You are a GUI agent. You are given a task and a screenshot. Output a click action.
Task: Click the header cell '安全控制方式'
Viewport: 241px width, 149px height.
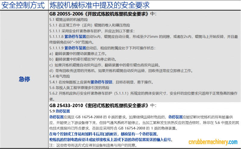[x=23, y=5]
